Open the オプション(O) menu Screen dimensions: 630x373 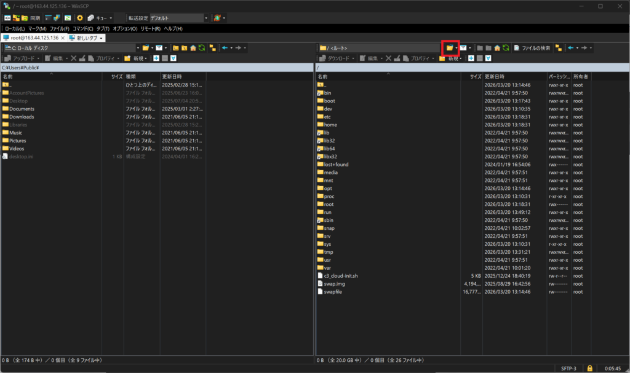[125, 29]
